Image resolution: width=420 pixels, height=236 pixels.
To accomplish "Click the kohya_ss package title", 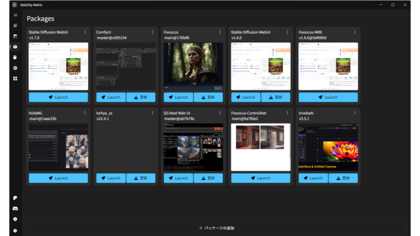I will click(x=104, y=113).
